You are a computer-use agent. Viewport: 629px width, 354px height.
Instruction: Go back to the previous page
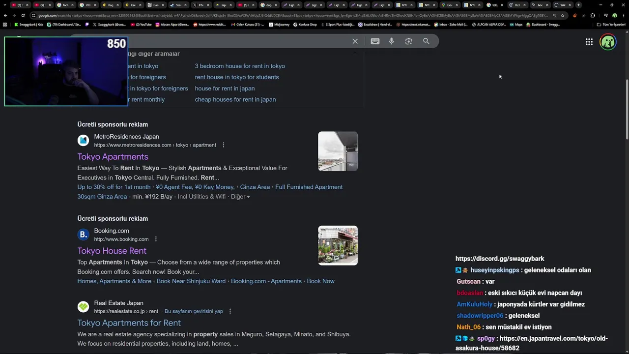(x=5, y=15)
